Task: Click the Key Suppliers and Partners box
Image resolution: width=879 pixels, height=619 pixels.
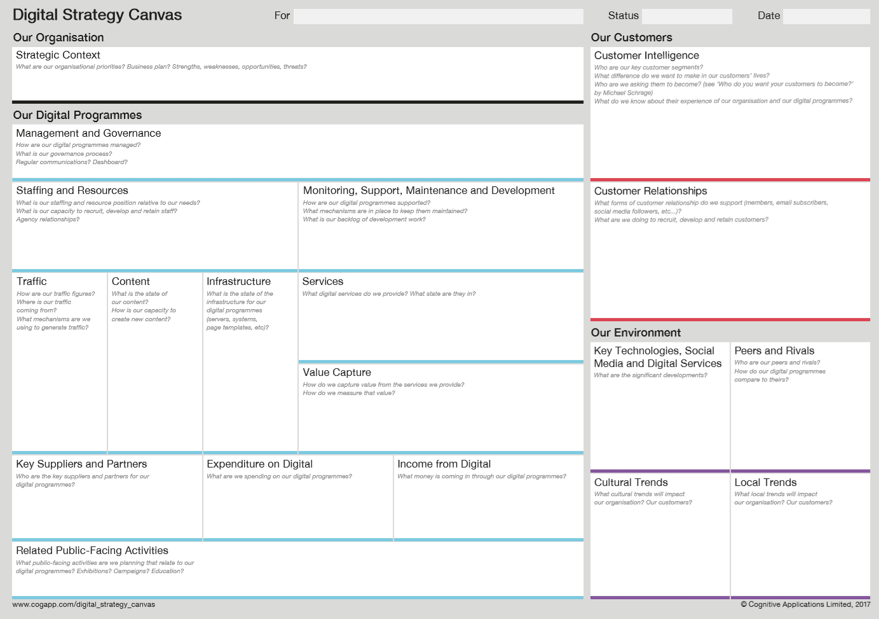Action: (x=107, y=497)
